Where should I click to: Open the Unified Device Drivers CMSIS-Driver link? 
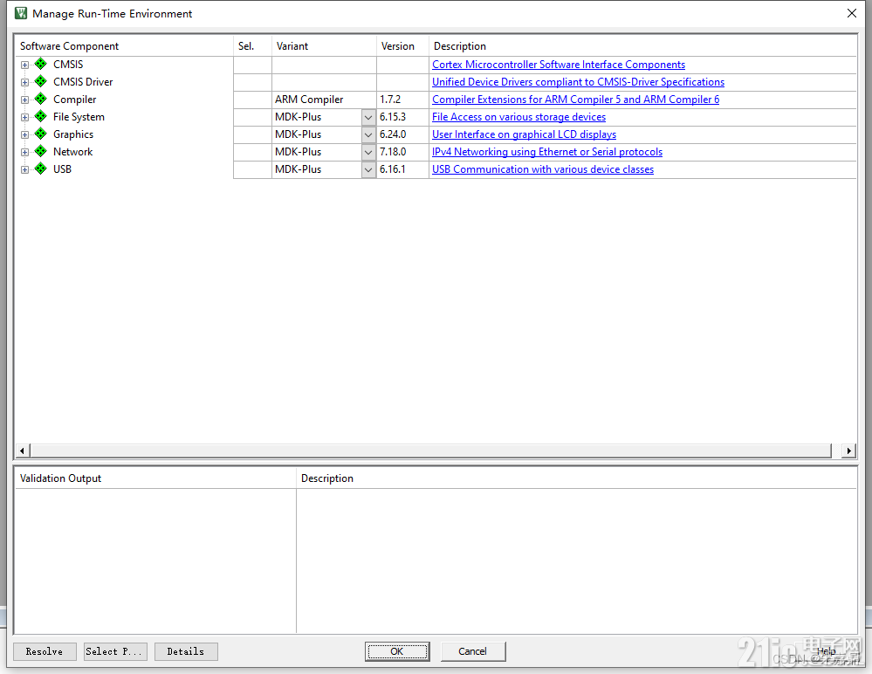pos(579,82)
